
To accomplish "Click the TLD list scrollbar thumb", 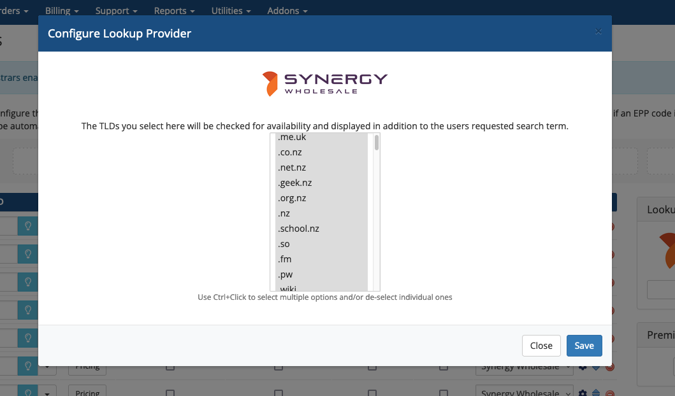I will pyautogui.click(x=377, y=143).
